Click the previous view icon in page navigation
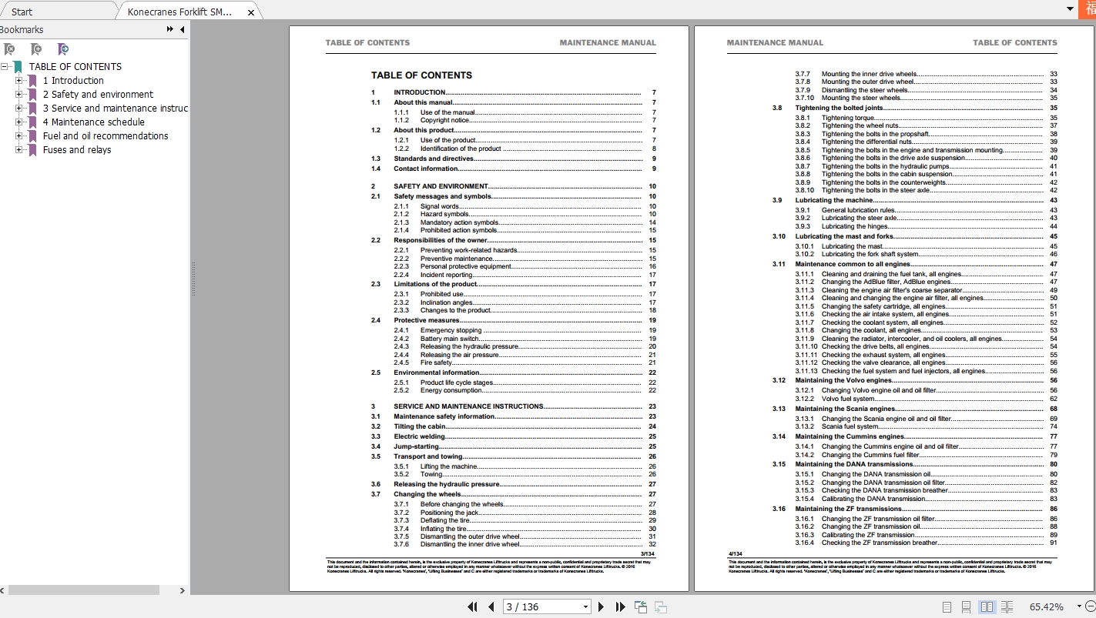1096x618 pixels. tap(641, 606)
